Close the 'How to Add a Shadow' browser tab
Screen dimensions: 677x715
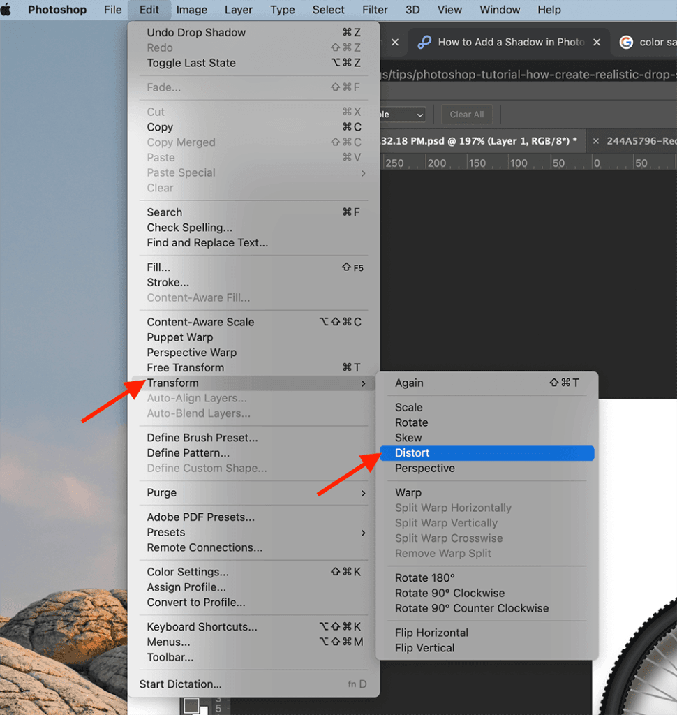(x=597, y=43)
